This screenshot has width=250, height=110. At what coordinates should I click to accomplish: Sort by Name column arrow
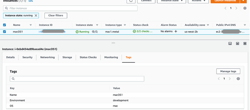click(x=31, y=25)
